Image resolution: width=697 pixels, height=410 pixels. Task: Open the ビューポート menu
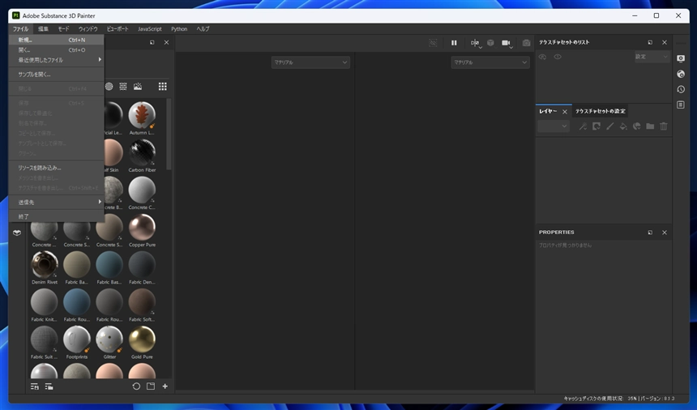[x=118, y=29]
